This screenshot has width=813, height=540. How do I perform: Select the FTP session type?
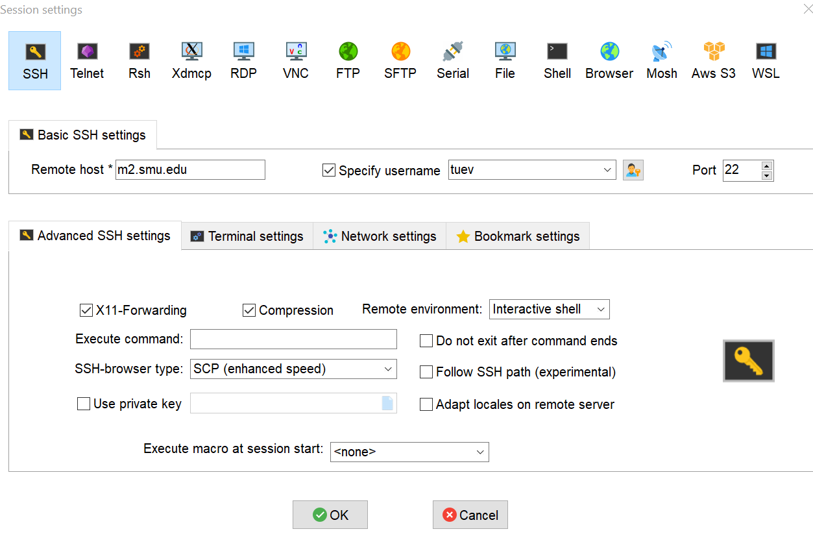point(348,61)
